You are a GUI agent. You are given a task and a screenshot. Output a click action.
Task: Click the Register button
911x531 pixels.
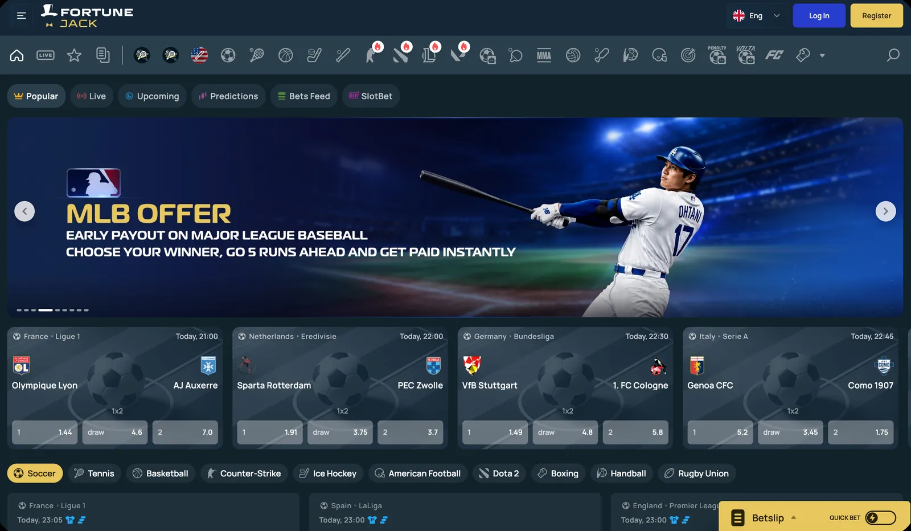pos(877,16)
